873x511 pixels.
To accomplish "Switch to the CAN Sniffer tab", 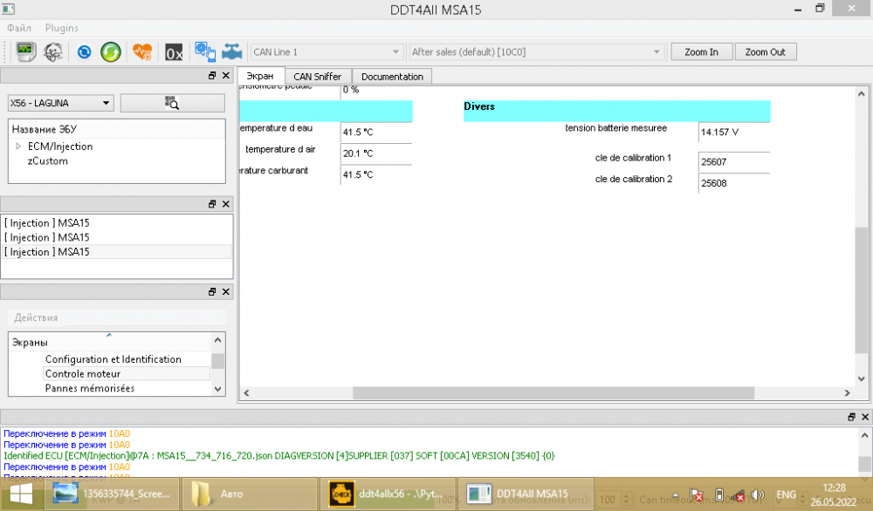I will pos(318,77).
